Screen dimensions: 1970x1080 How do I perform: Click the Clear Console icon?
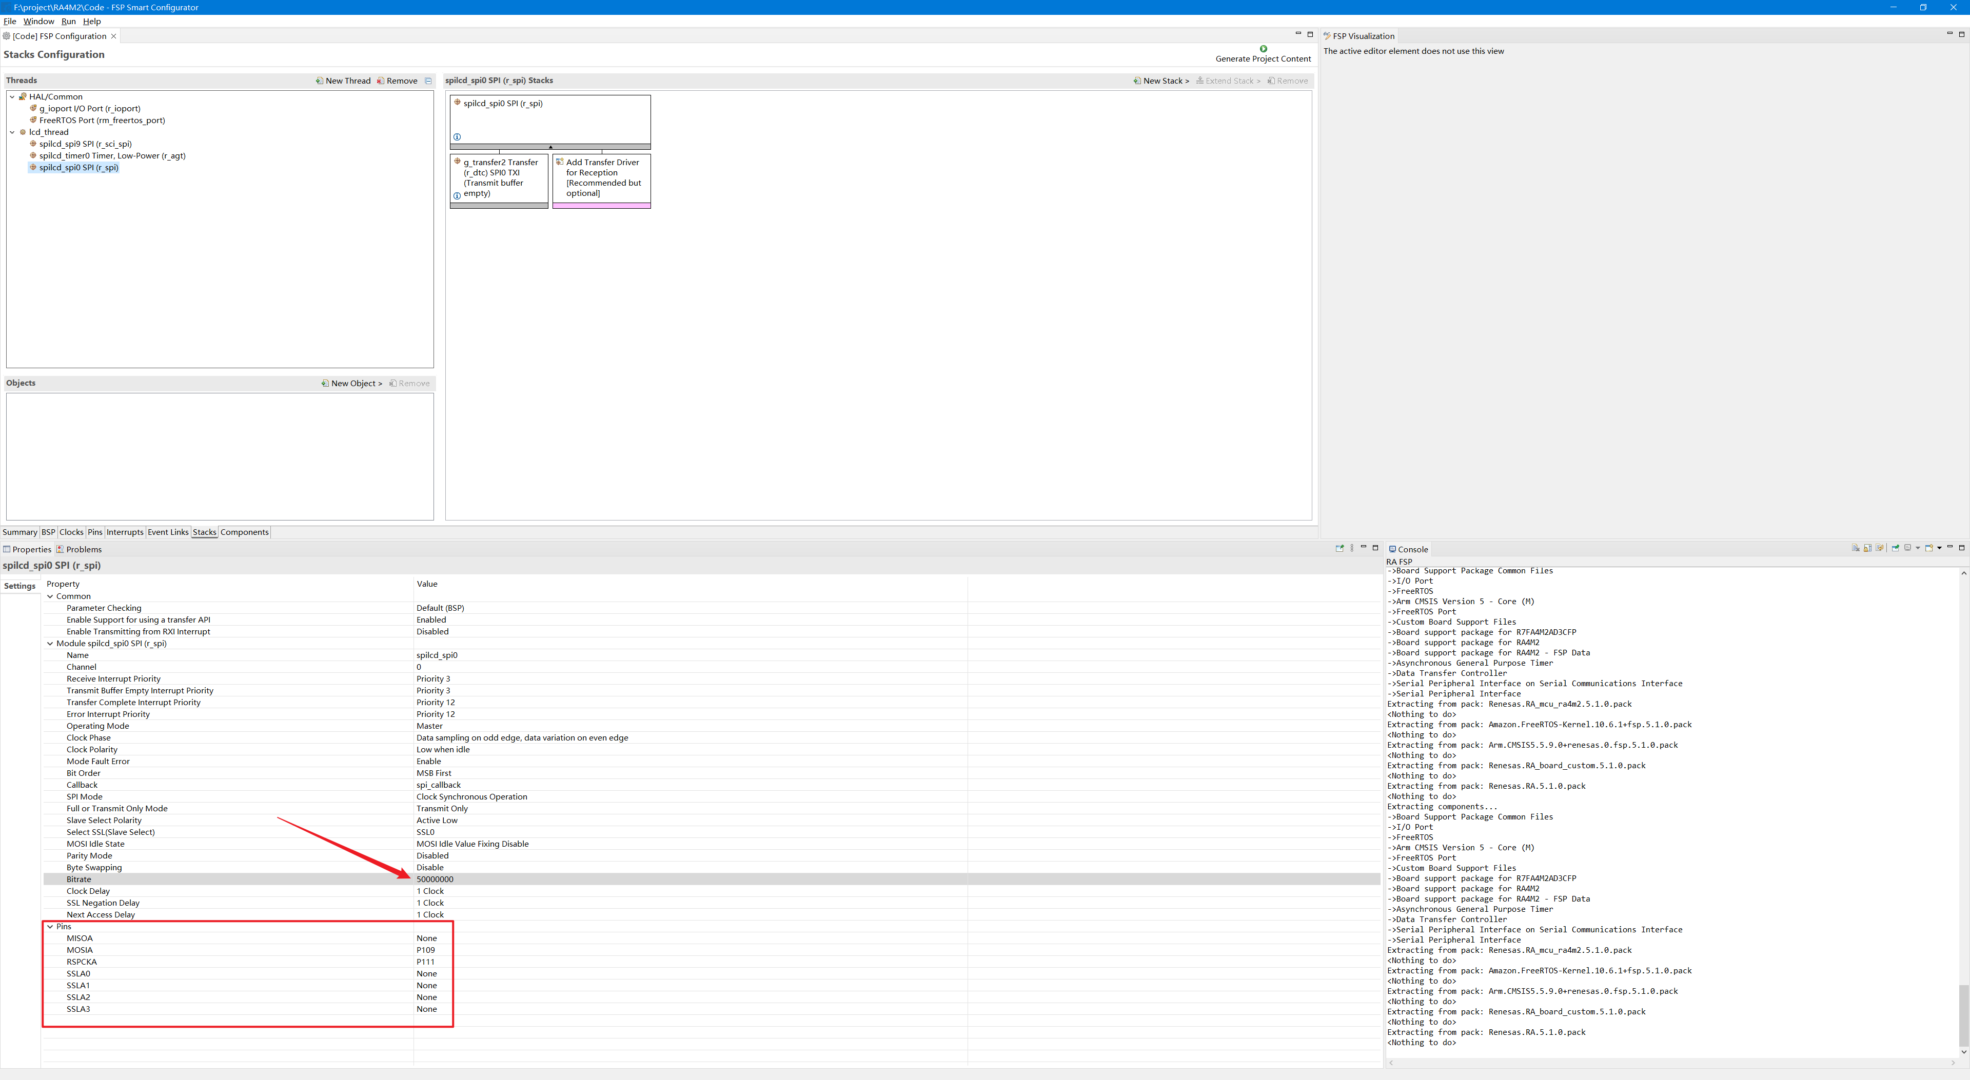click(1856, 548)
